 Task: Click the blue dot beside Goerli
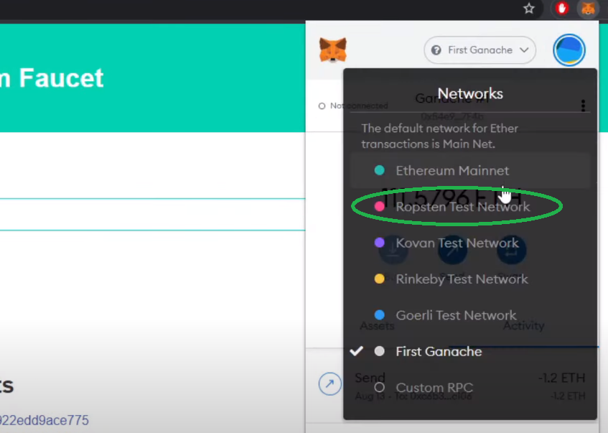380,315
